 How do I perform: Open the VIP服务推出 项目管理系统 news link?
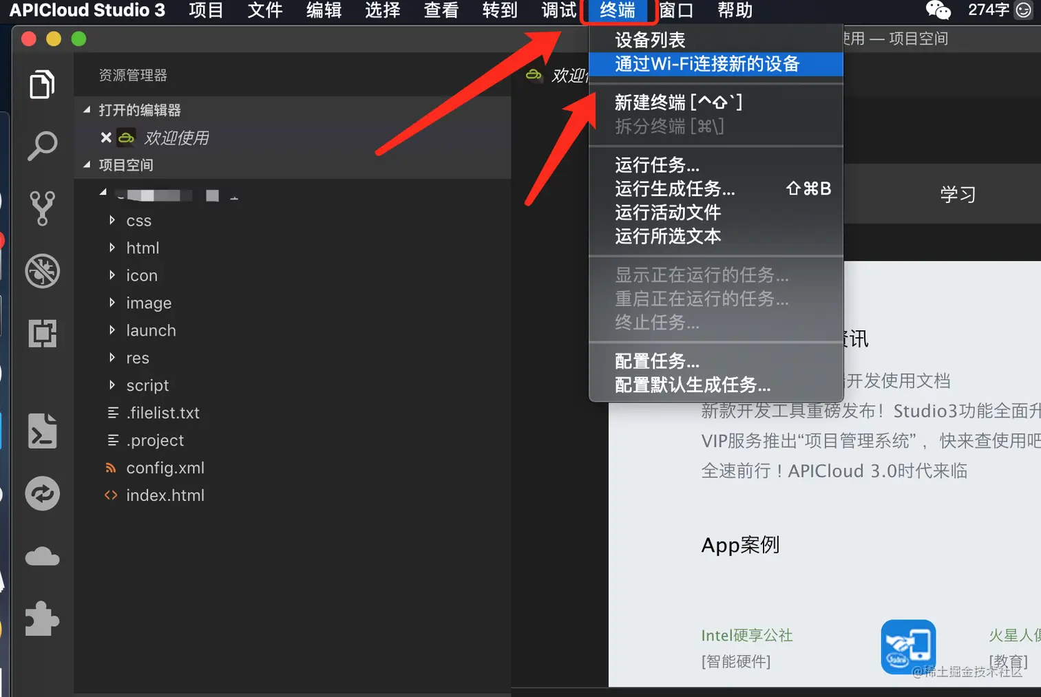coord(871,440)
